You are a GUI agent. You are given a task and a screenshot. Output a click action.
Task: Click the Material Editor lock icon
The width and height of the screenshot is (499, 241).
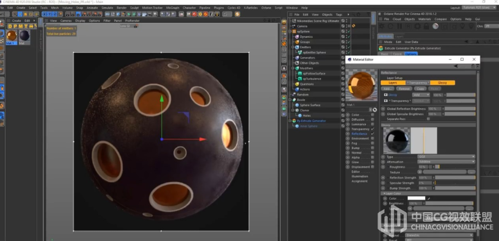click(x=473, y=66)
